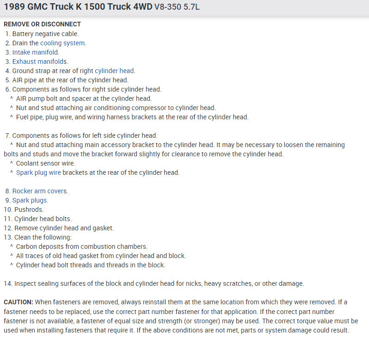Click the bold CAUTION label
Image resolution: width=369 pixels, height=345 pixels.
(18, 302)
